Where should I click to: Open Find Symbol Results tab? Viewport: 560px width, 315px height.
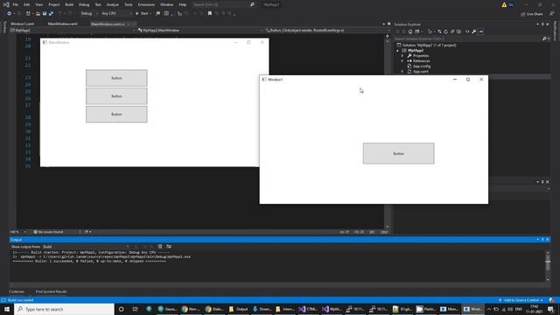pyautogui.click(x=51, y=291)
